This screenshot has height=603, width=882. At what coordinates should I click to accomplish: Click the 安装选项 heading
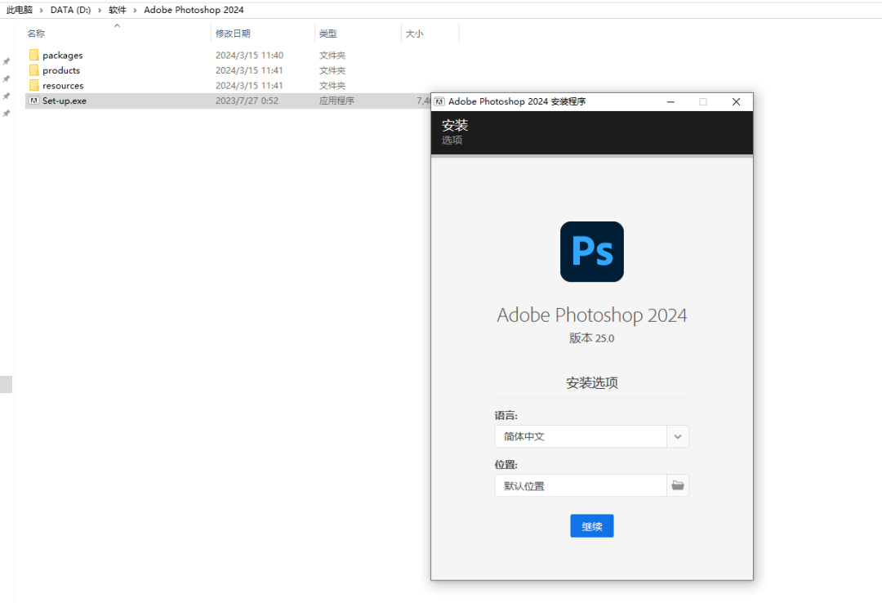(592, 383)
